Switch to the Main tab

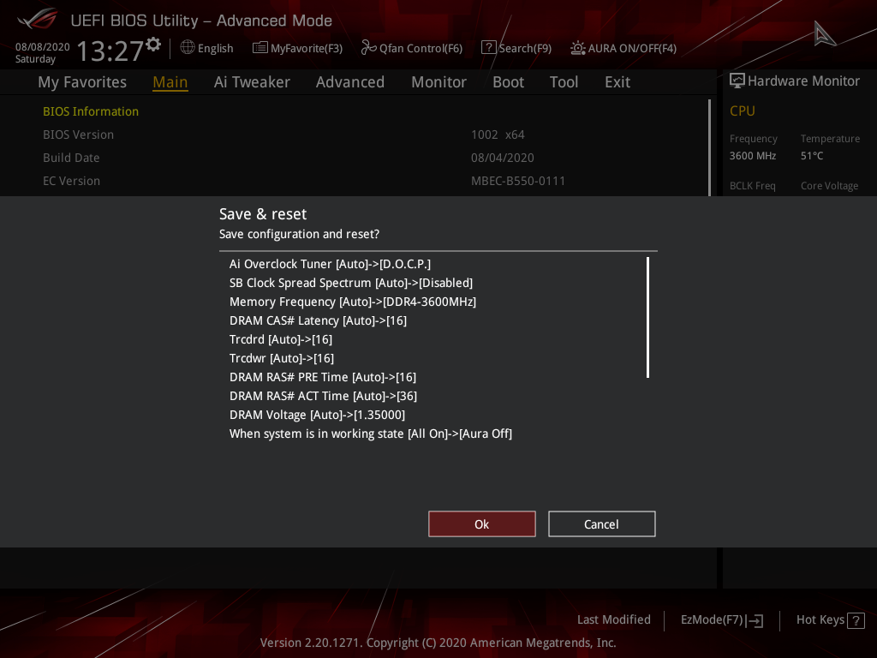(x=170, y=82)
